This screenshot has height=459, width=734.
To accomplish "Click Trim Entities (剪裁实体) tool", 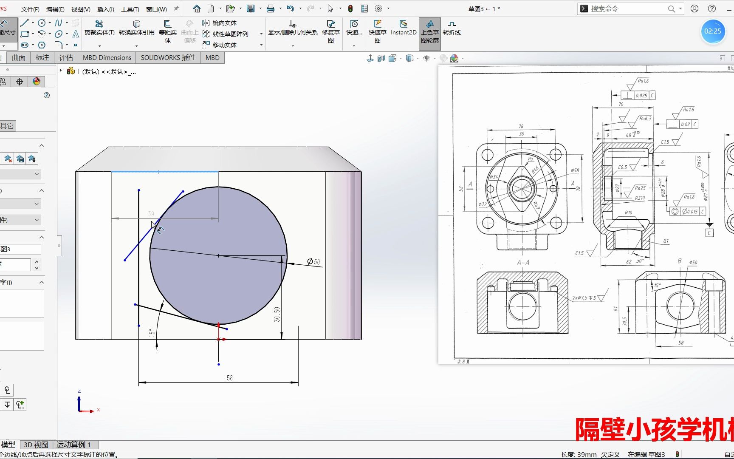I will [99, 28].
